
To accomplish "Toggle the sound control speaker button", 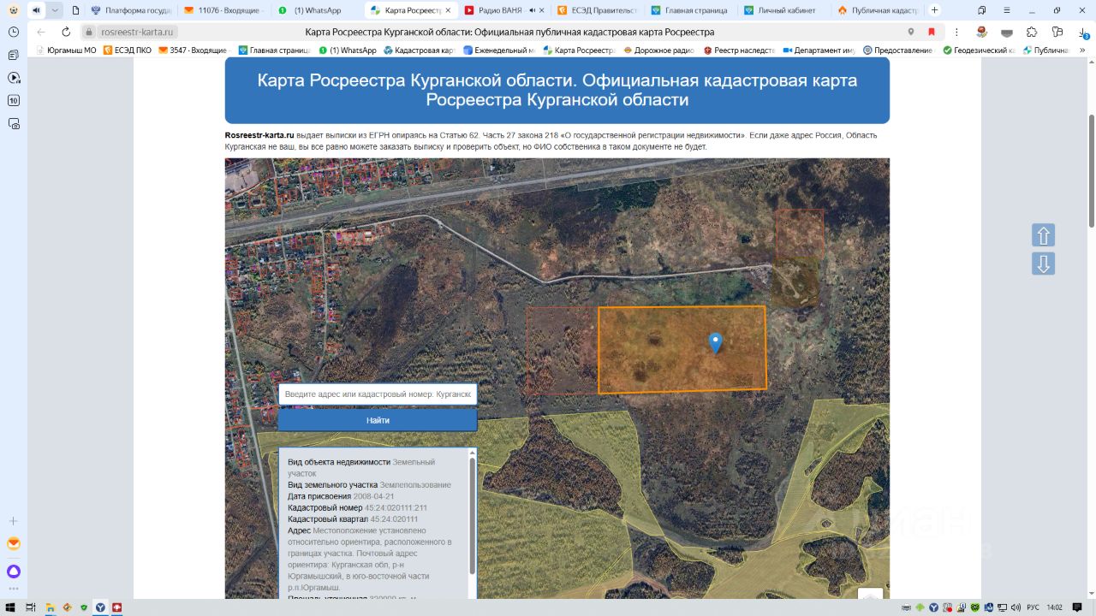I will coord(36,10).
